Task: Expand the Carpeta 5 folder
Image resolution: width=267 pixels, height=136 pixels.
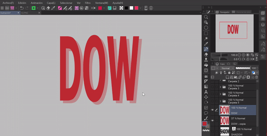Action: [220, 101]
